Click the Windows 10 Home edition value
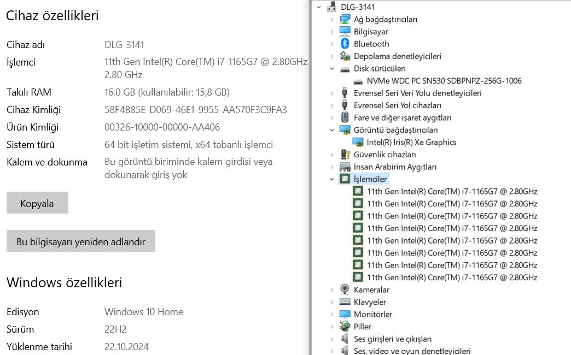 (144, 312)
